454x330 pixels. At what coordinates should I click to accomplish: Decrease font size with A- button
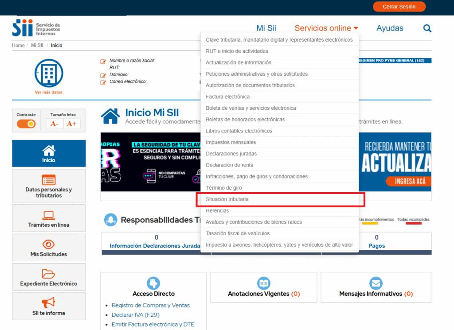click(x=54, y=124)
